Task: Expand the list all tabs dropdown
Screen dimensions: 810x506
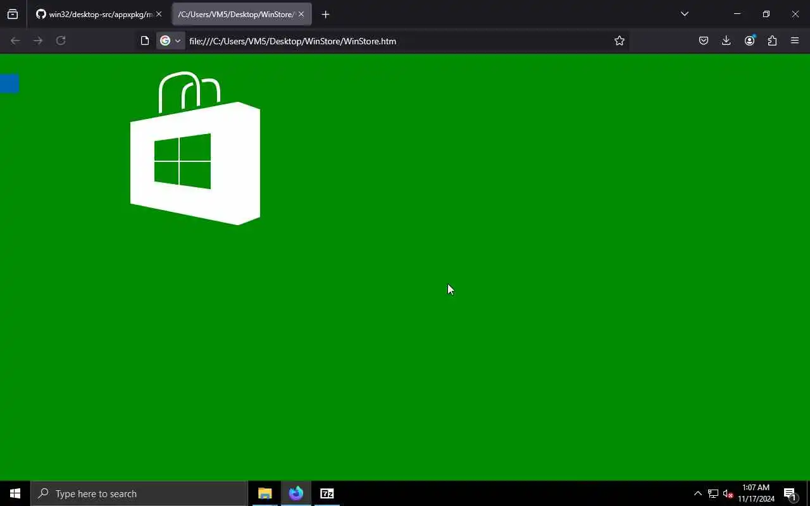Action: pos(684,14)
